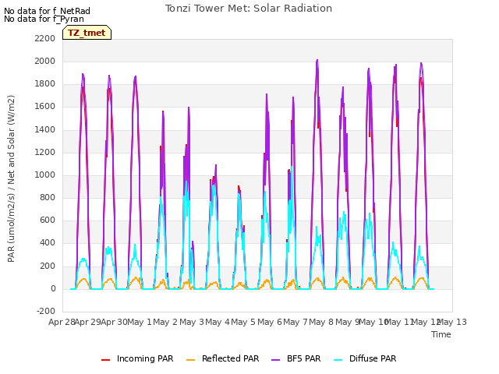
Task: Click the 1600 y-axis tick label
Action: (45, 107)
